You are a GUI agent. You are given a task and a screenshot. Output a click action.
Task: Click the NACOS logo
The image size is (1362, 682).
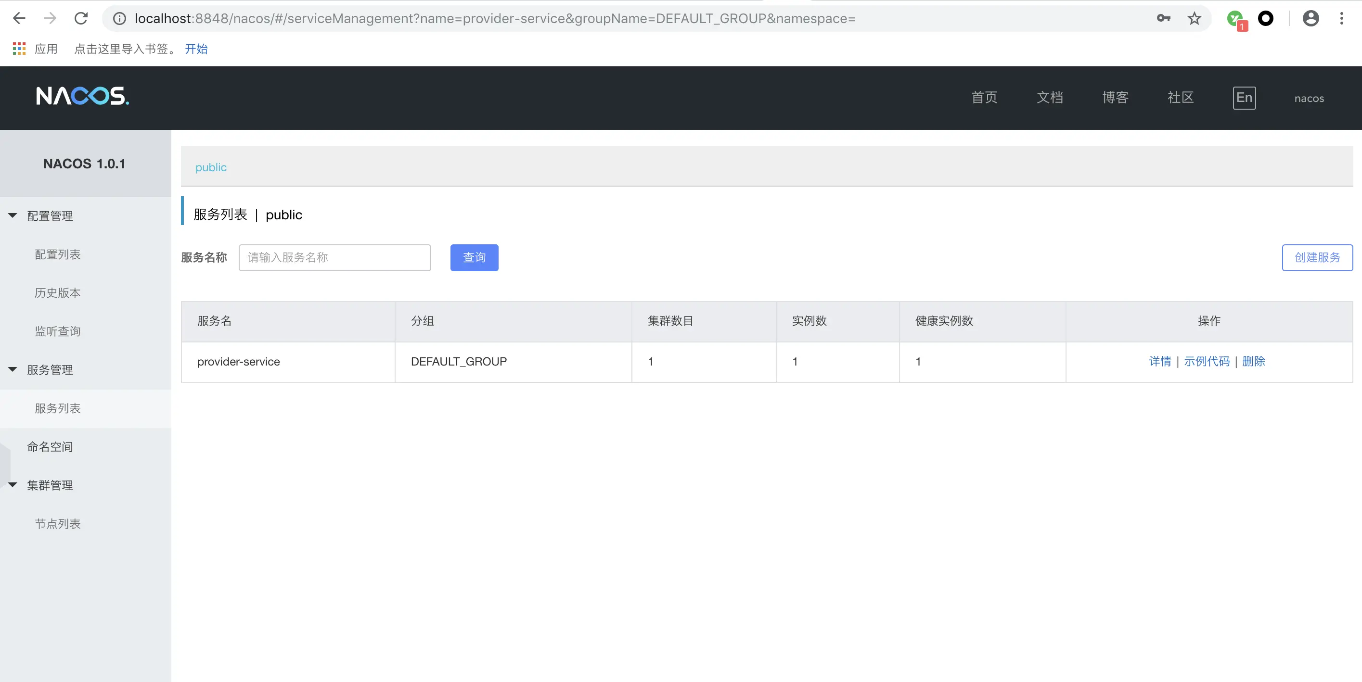click(82, 96)
